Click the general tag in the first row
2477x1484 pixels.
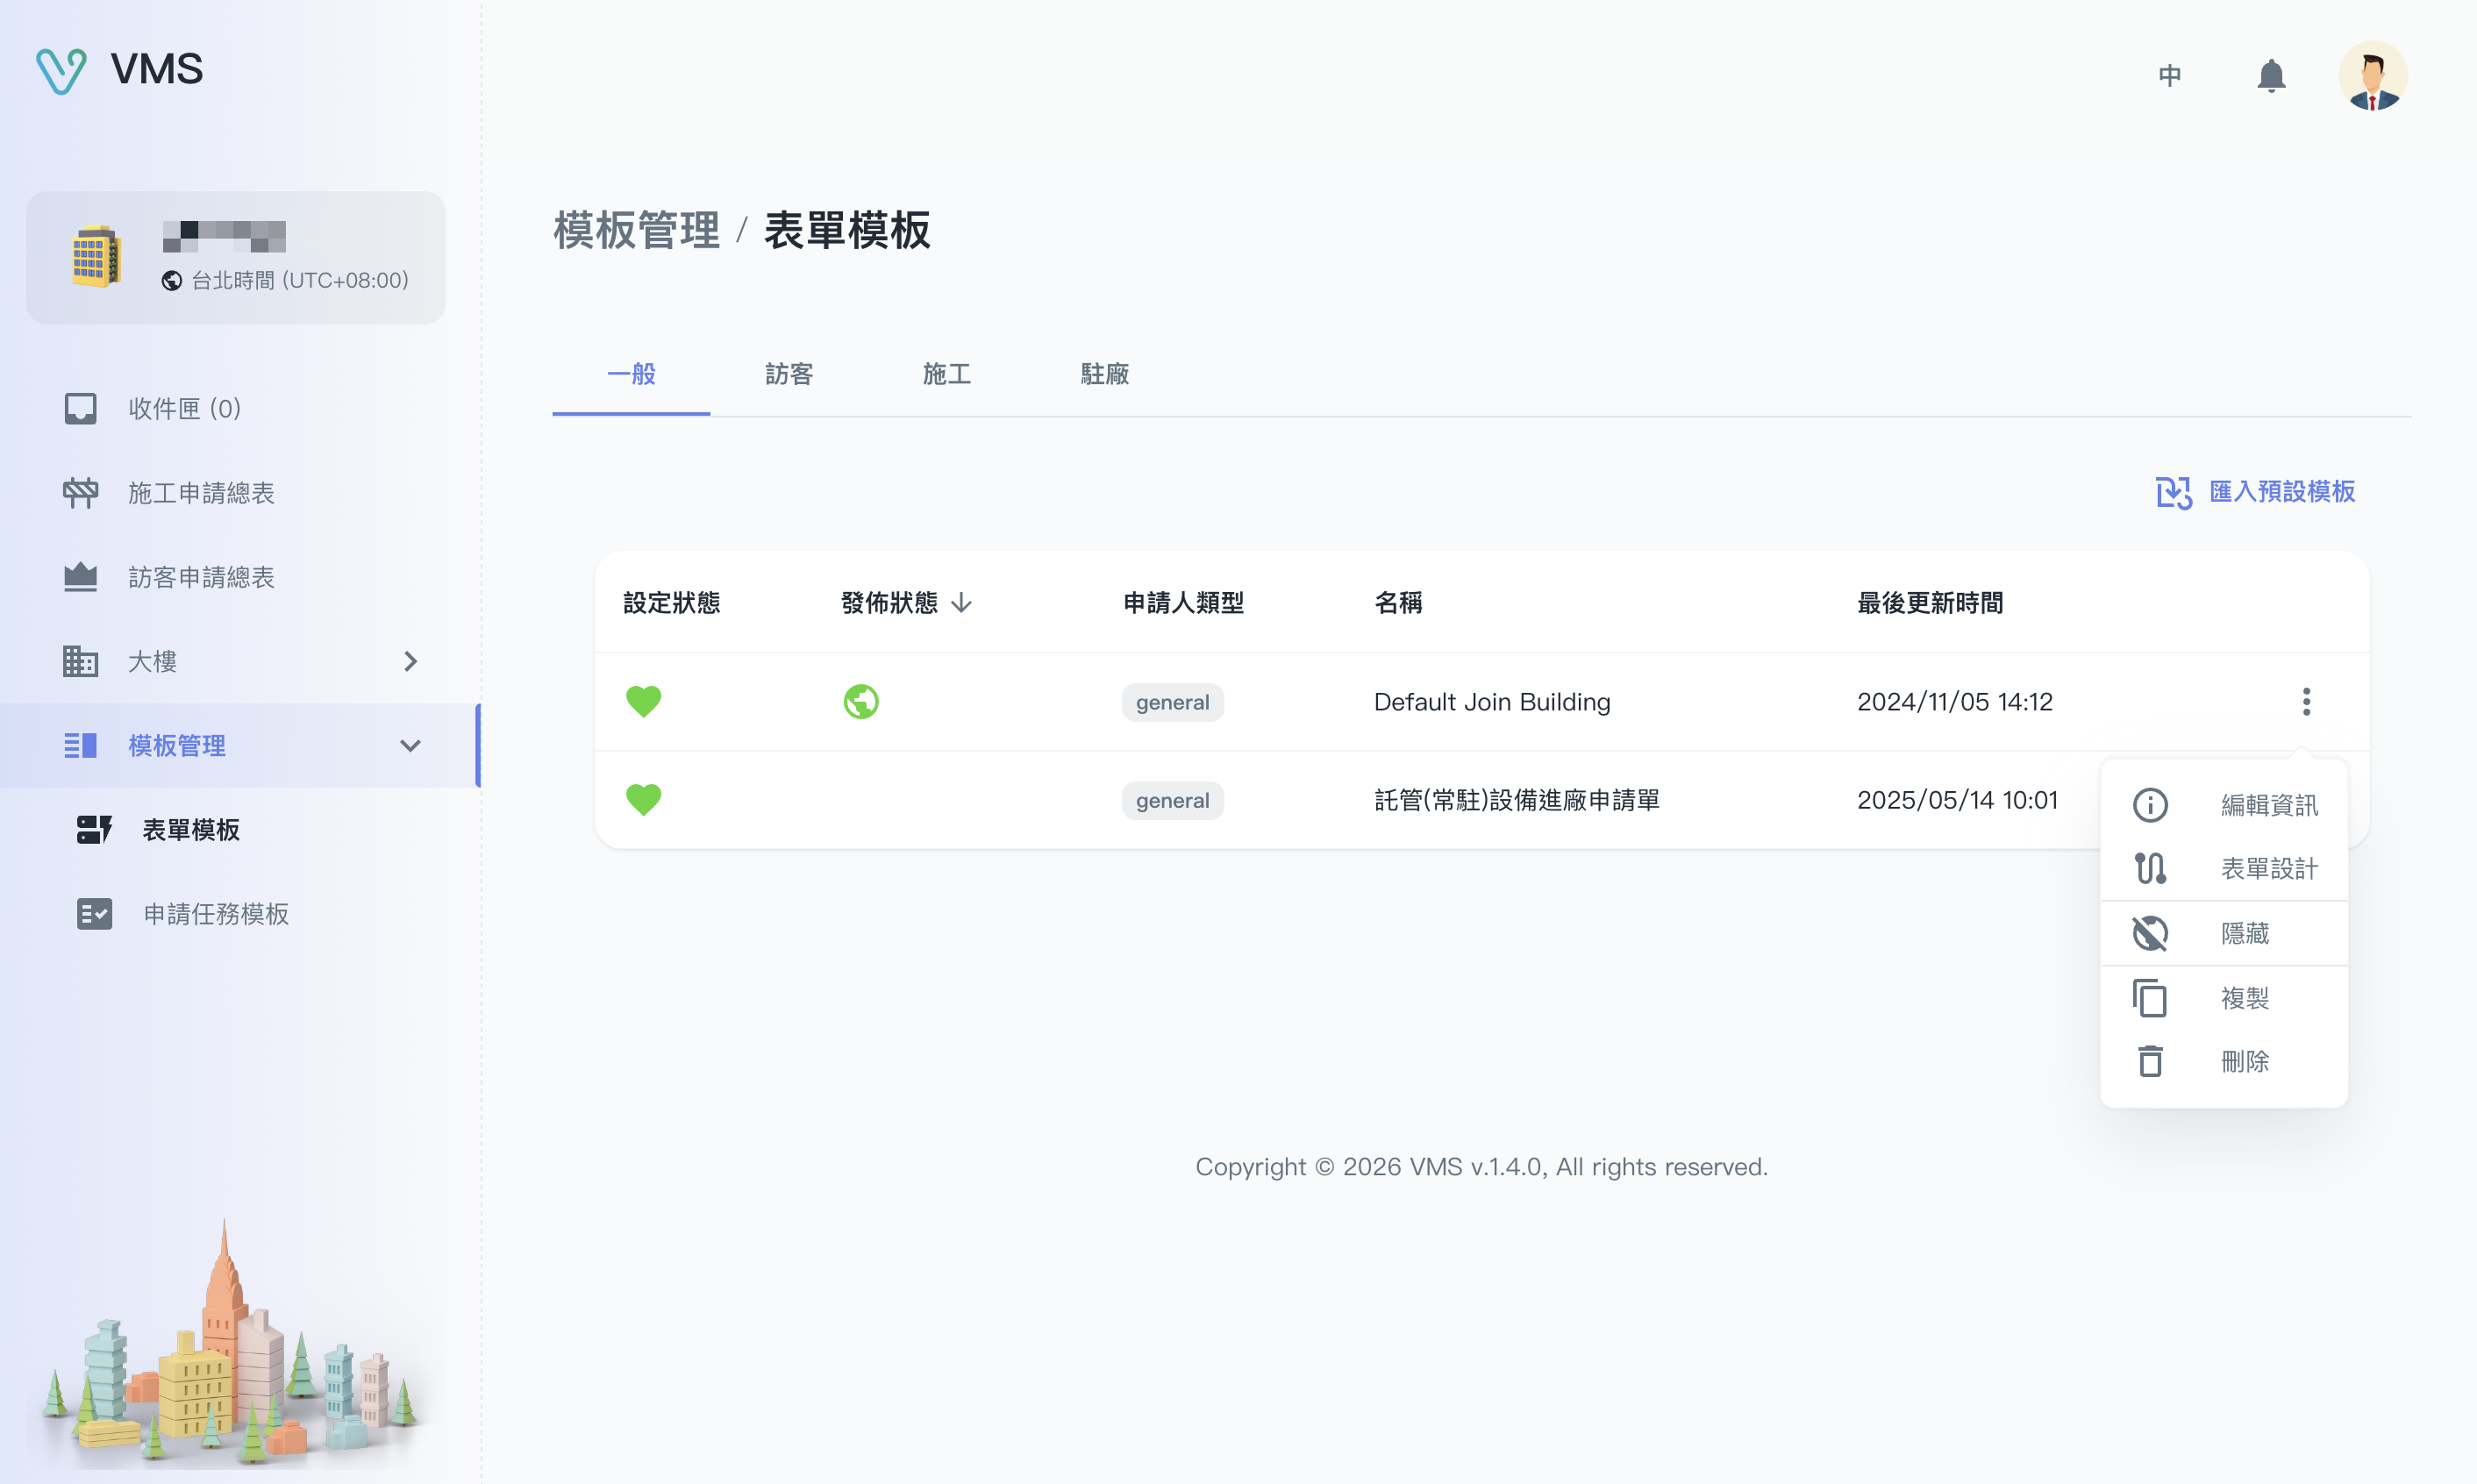point(1172,702)
